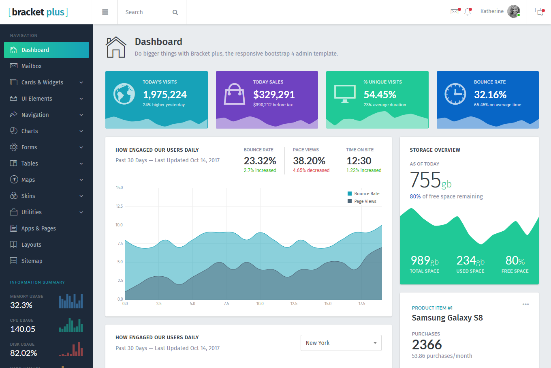Image resolution: width=551 pixels, height=368 pixels.
Task: Toggle Bounce Rate legend series
Action: click(x=363, y=194)
